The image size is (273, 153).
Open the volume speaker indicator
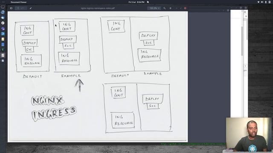(262, 2)
